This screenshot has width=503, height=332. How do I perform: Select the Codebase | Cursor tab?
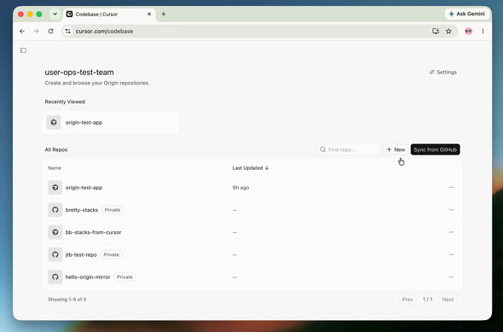pyautogui.click(x=109, y=15)
